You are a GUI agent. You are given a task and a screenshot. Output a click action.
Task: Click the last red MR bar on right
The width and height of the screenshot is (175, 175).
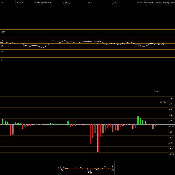point(155,125)
